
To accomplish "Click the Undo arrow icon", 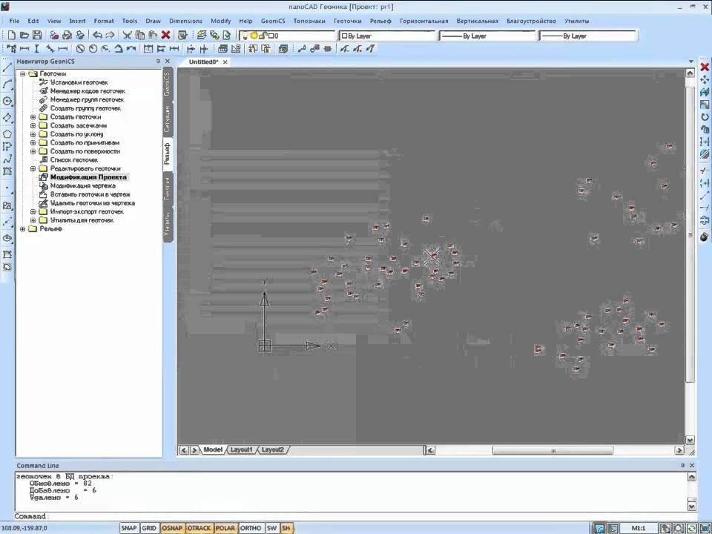I will (97, 35).
